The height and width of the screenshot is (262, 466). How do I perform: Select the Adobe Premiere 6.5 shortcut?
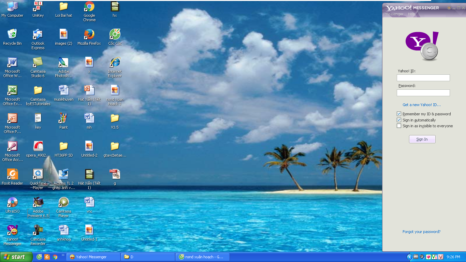38,207
